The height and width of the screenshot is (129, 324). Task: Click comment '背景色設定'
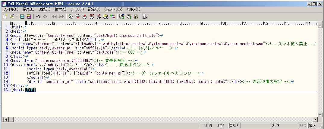coord(116,60)
